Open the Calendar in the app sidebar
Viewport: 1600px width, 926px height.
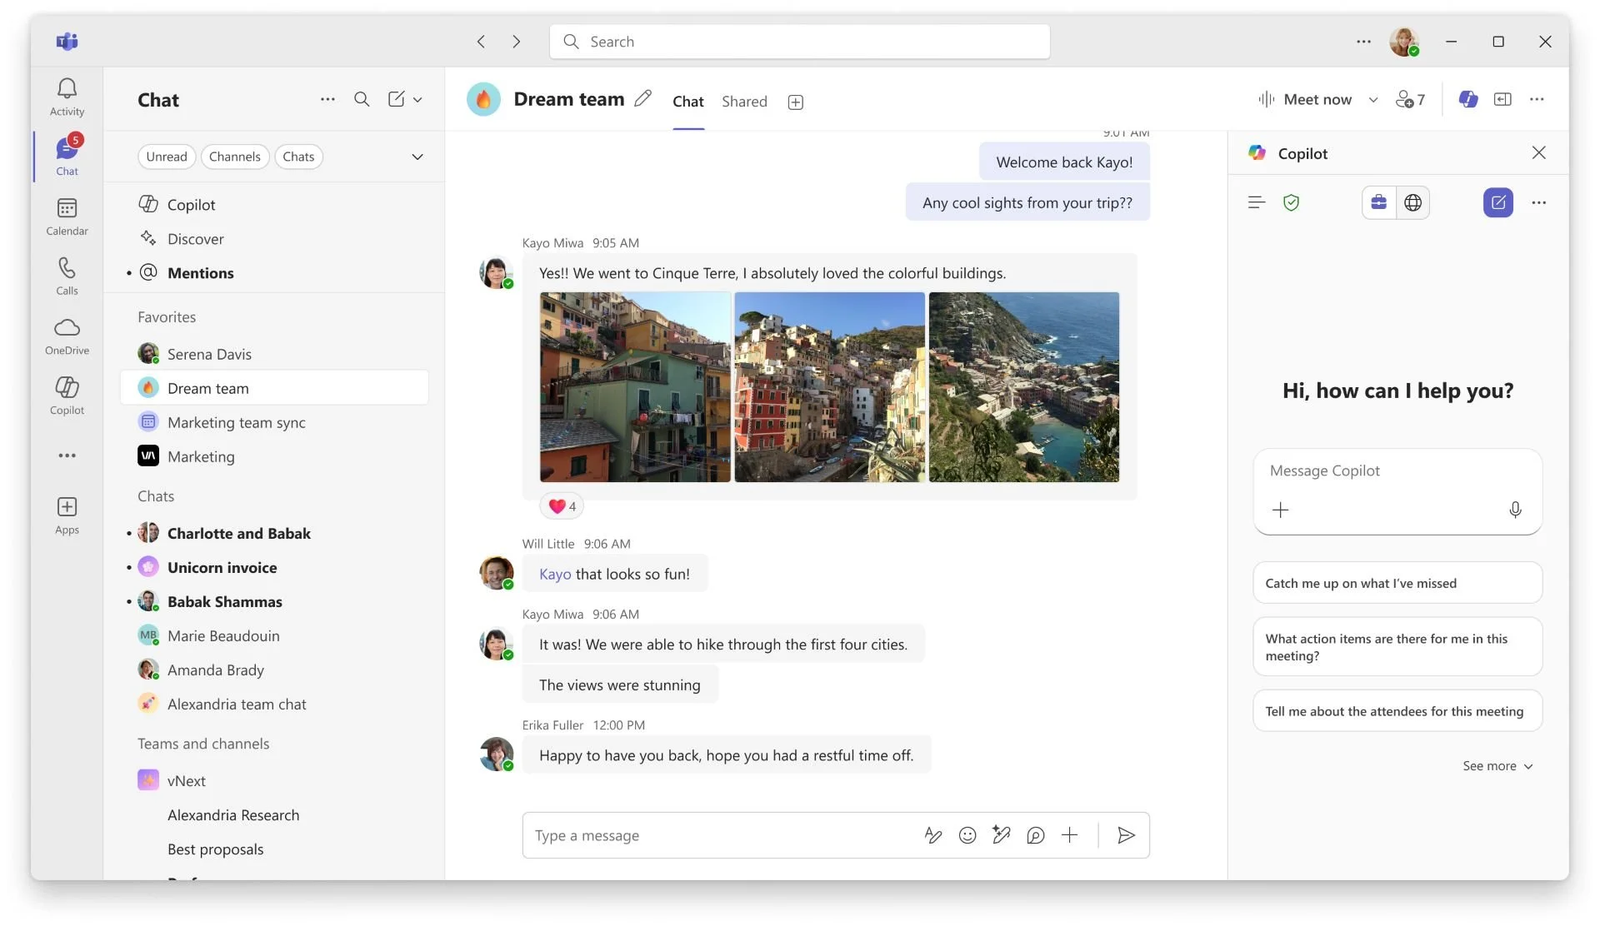(67, 217)
